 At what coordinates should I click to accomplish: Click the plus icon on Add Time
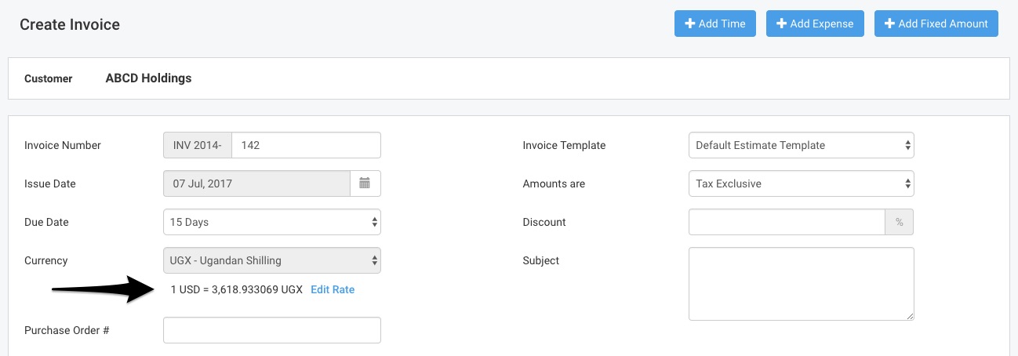coord(690,24)
